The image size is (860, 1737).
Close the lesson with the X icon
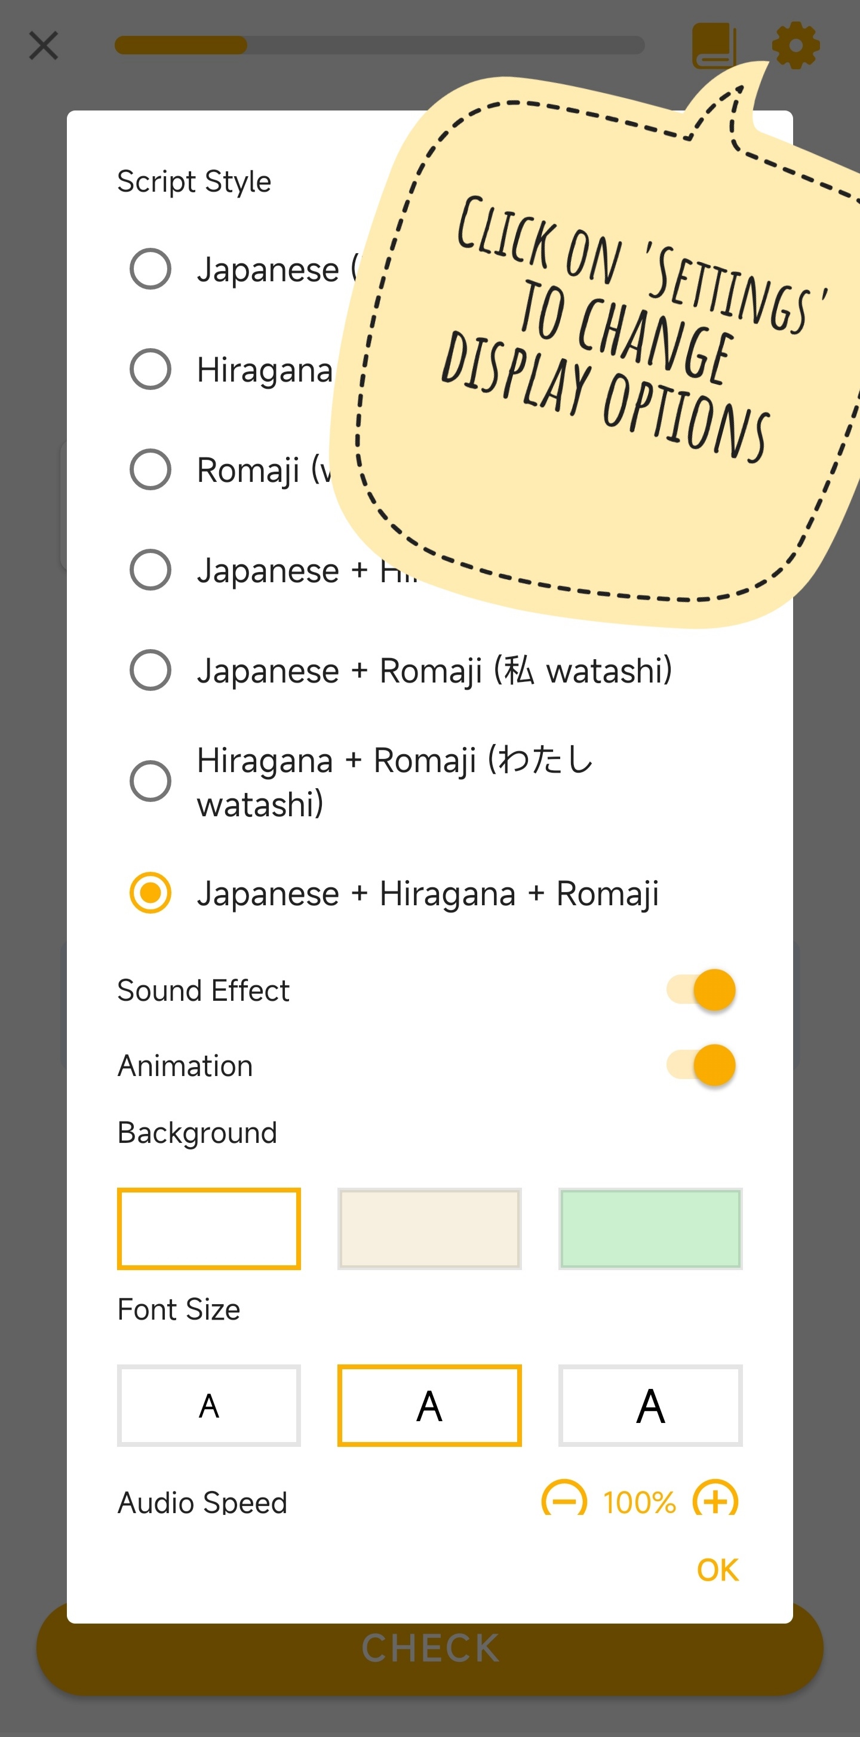coord(44,46)
